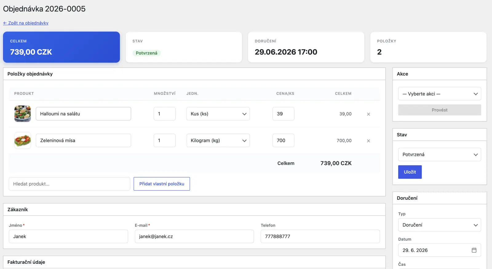Screen dimensions: 492x269
Task: Click Přidat vlastní položku button
Action: (x=162, y=184)
